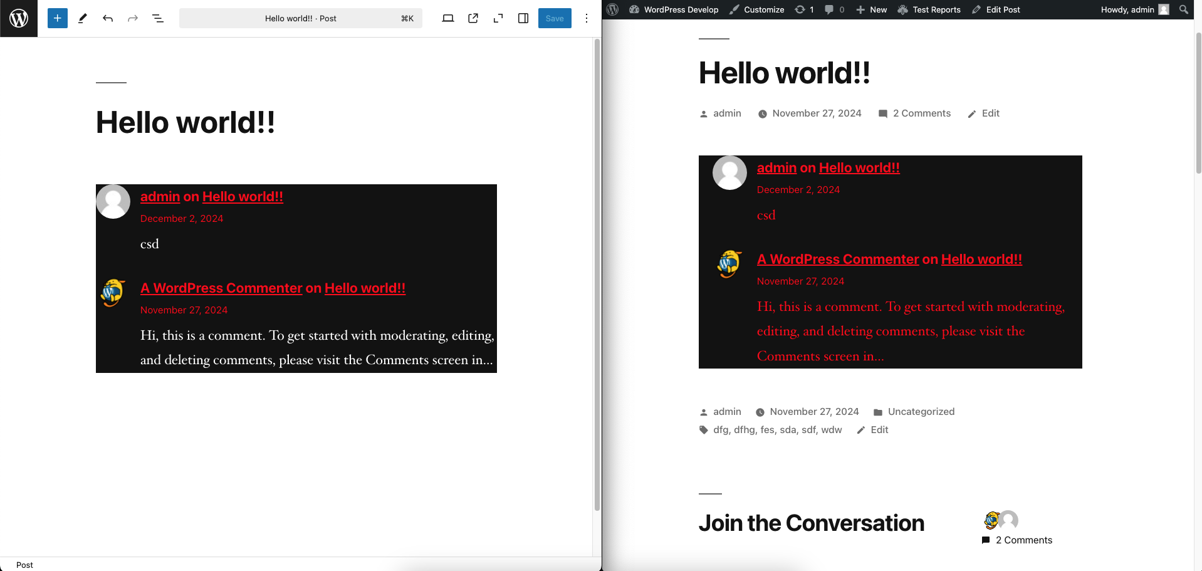
Task: Click the 2 Comments link under title
Action: tap(921, 113)
